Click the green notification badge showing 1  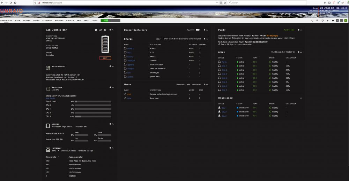click(x=346, y=21)
